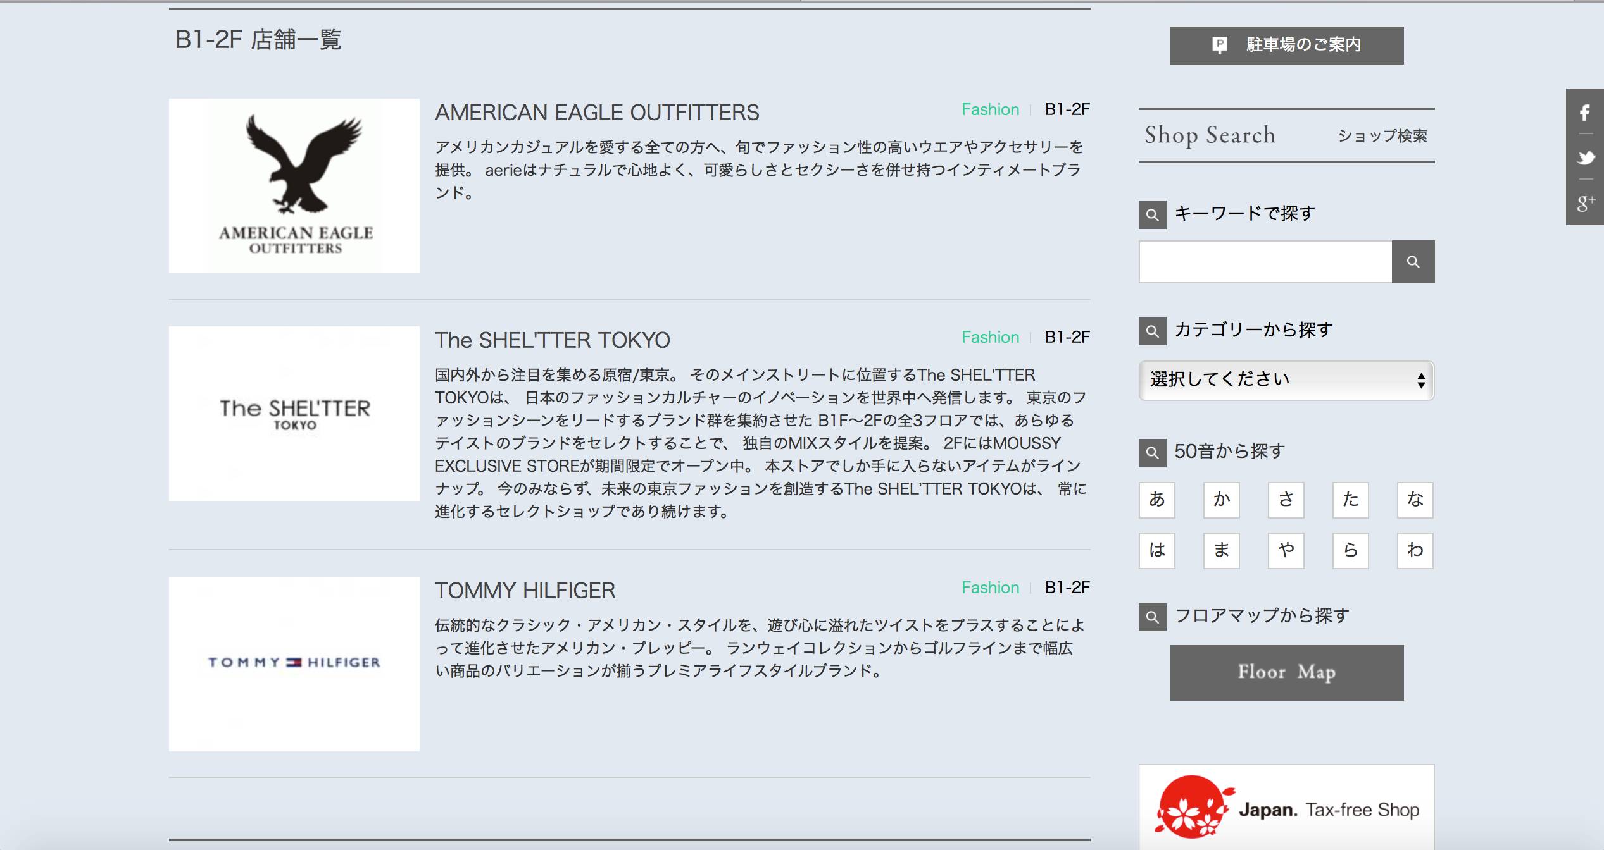The image size is (1604, 850).
Task: Open The SHEL'TTER TOKYO logo thumbnail
Action: click(294, 414)
